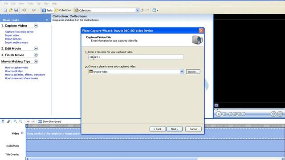Click the New Project toolbar icon
This screenshot has height=160, width=285.
tap(5, 10)
